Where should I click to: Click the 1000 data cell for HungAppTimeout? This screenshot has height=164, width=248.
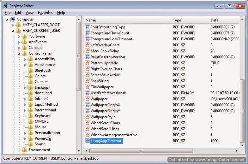tap(214, 141)
